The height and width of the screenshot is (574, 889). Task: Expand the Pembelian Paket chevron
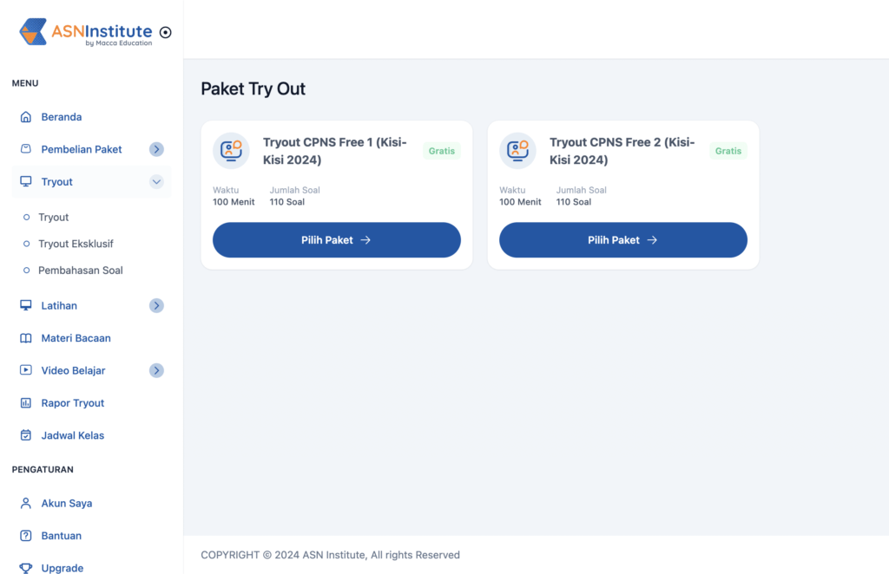(156, 149)
